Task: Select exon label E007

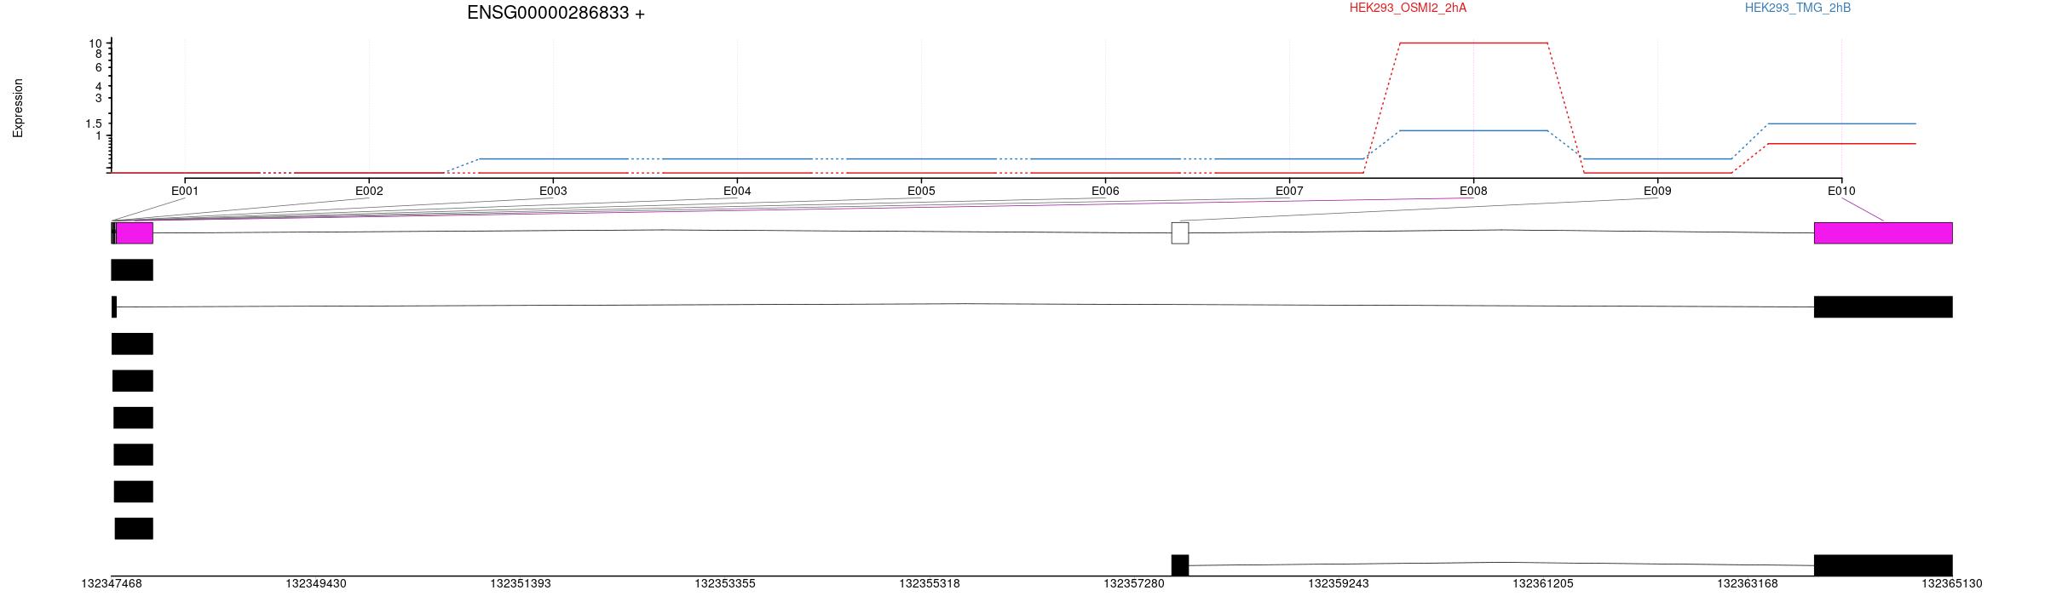Action: (x=1289, y=192)
